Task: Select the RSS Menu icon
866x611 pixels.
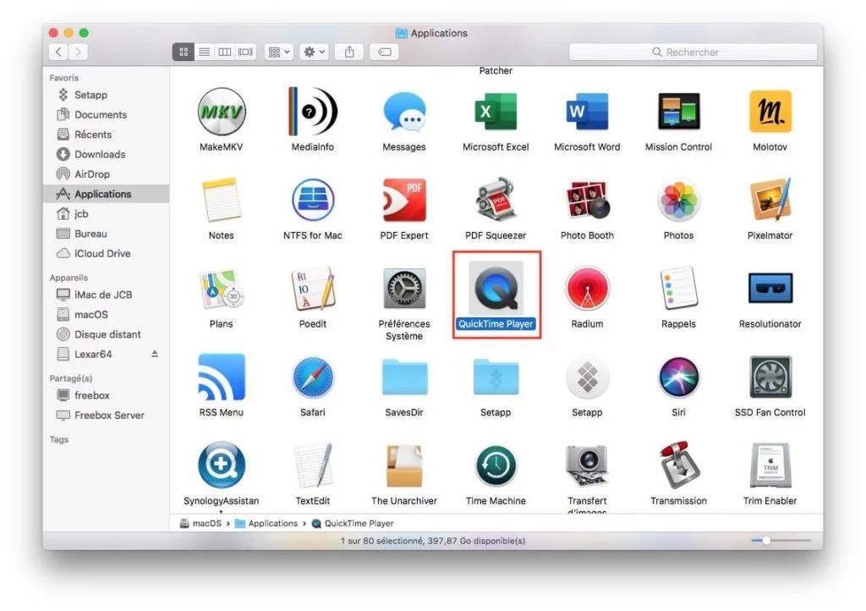Action: tap(221, 377)
